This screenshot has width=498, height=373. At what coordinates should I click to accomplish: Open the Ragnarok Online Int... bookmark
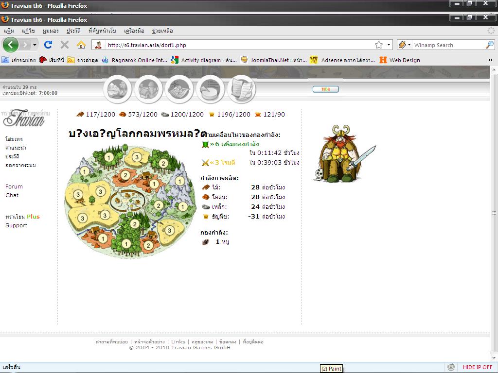point(135,60)
